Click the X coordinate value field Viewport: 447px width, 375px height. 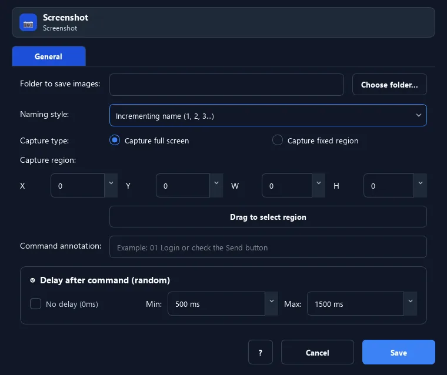click(78, 186)
